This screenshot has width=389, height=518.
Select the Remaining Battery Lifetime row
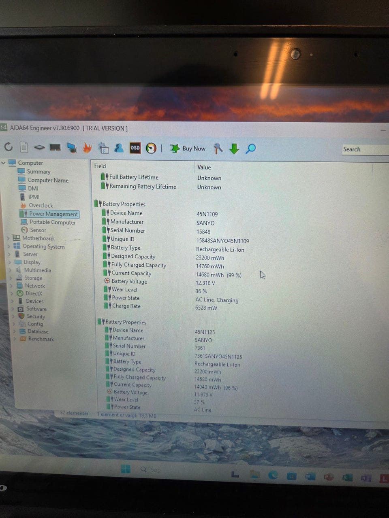pos(162,187)
